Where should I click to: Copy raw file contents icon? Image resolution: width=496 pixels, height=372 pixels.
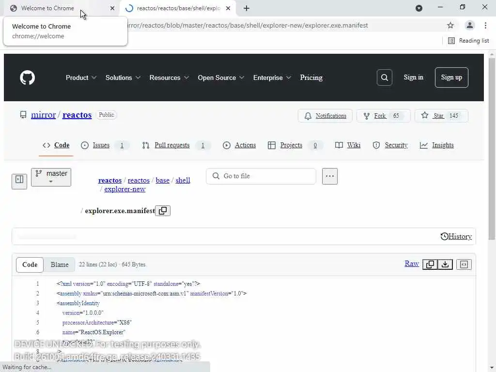pos(430,264)
